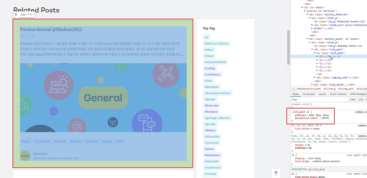Image resolution: width=367 pixels, height=178 pixels.
Task: Click the #recap tag under the post
Action: pos(107,141)
